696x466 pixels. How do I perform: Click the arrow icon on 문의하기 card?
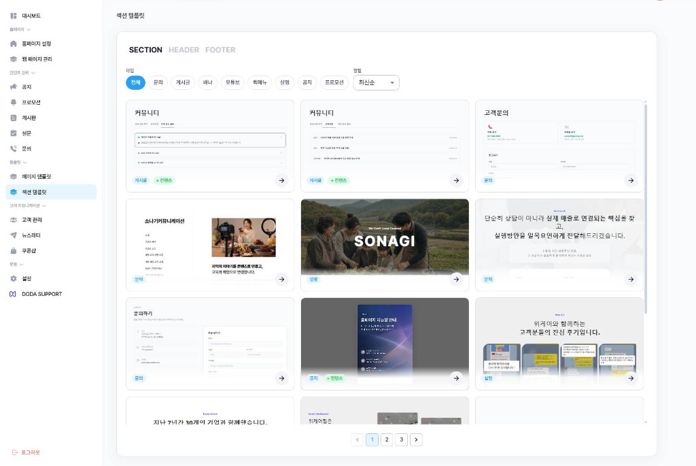(x=281, y=378)
